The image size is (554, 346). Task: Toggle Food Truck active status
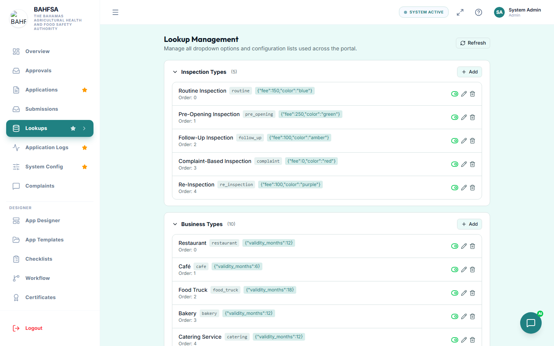[455, 293]
